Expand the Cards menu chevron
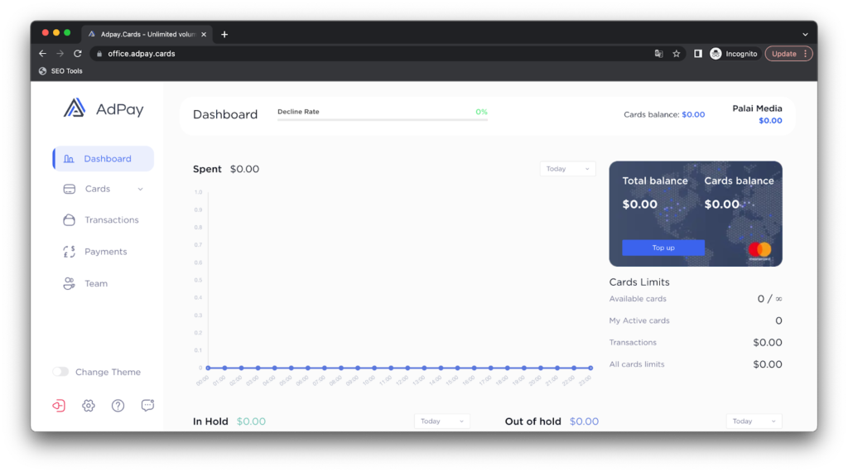The height and width of the screenshot is (472, 848). 140,189
